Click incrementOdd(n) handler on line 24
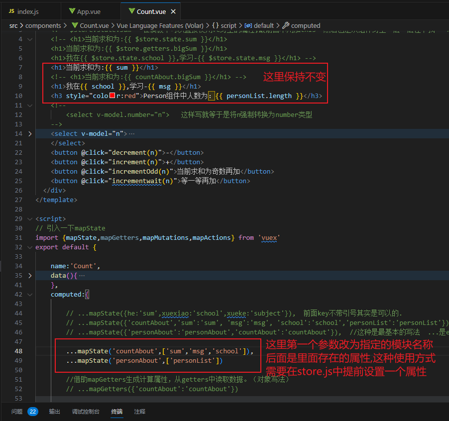Viewport: 449px width, 421px height. [x=140, y=171]
